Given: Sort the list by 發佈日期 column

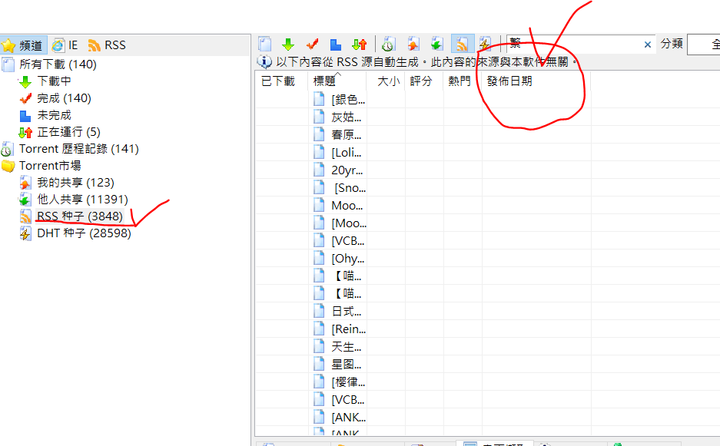Looking at the screenshot, I should (509, 81).
